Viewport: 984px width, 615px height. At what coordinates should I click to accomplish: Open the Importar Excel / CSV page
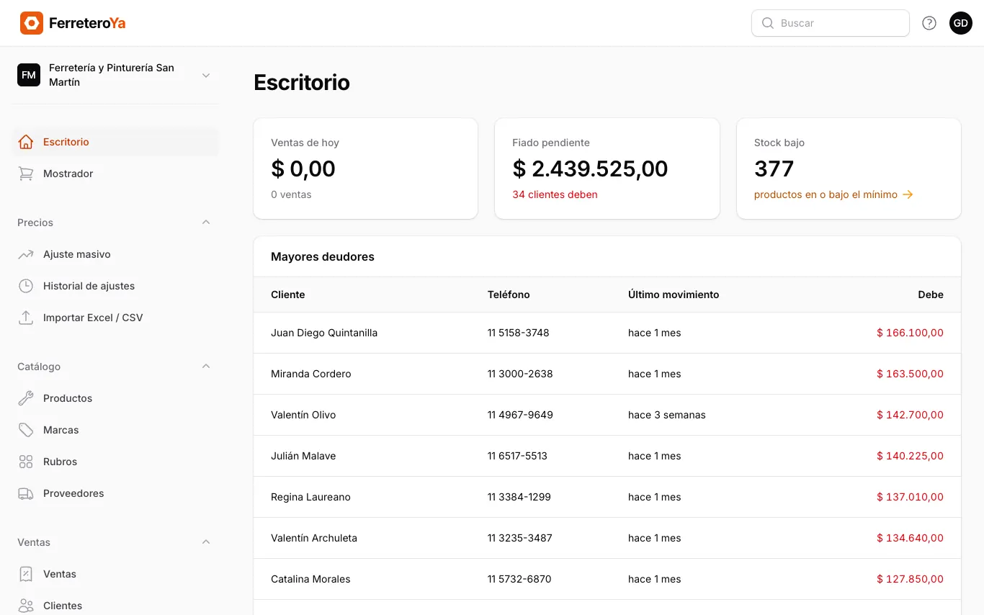(115, 318)
